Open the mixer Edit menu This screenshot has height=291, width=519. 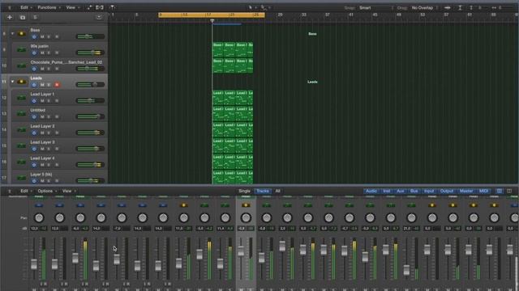(x=26, y=191)
